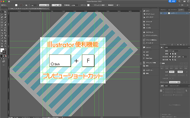The width and height of the screenshot is (190, 118).
Task: Select the Magic Wand tool
Action: pyautogui.click(x=2, y=15)
